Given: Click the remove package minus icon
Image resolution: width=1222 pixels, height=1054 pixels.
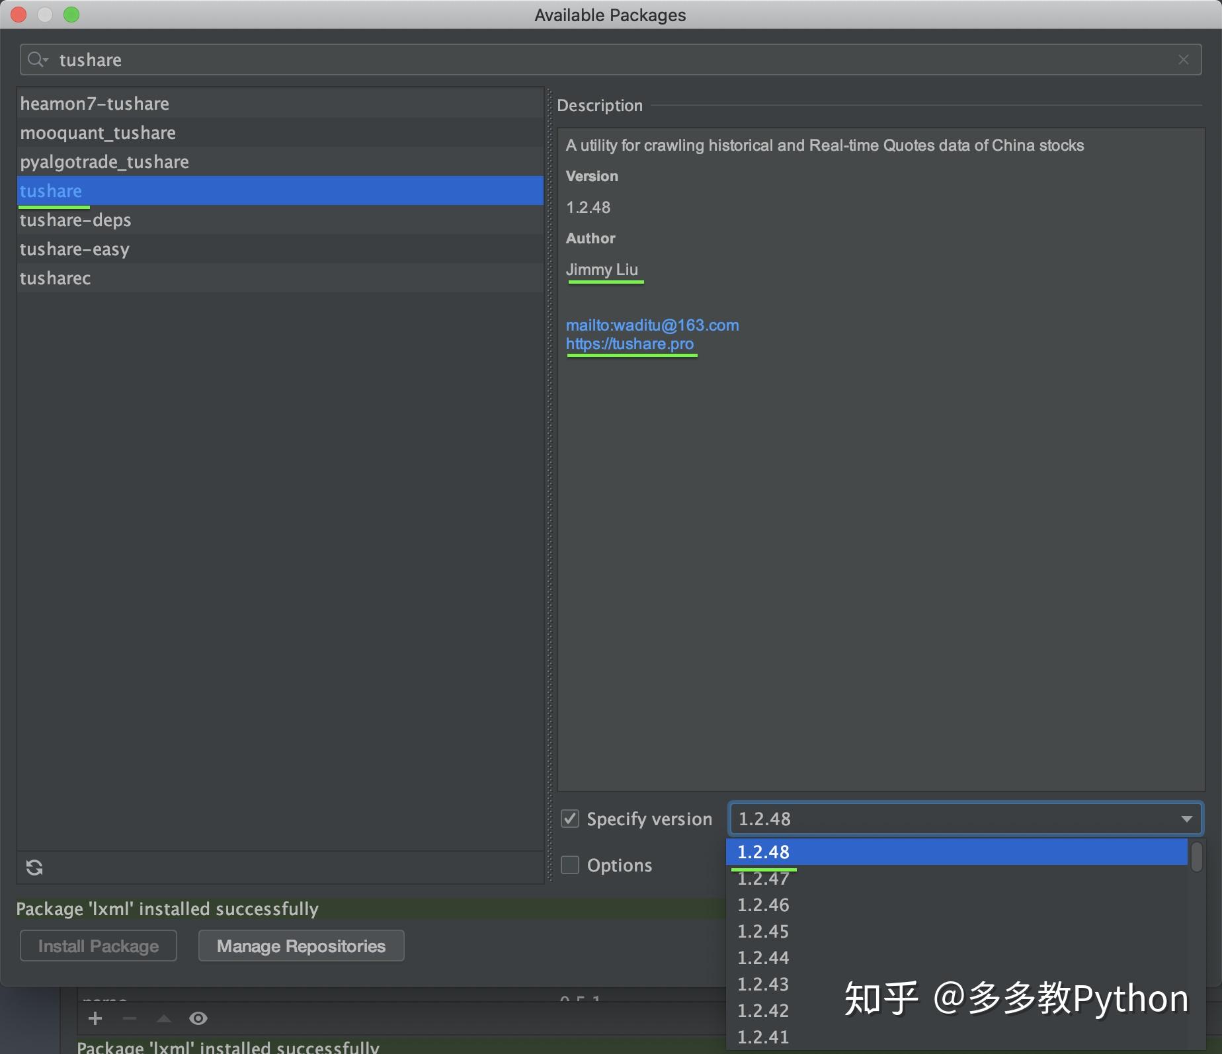Looking at the screenshot, I should click(130, 1018).
